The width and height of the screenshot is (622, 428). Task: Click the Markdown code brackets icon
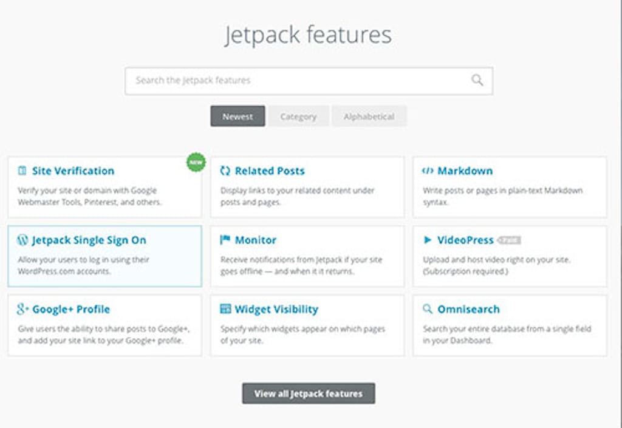[x=428, y=171]
